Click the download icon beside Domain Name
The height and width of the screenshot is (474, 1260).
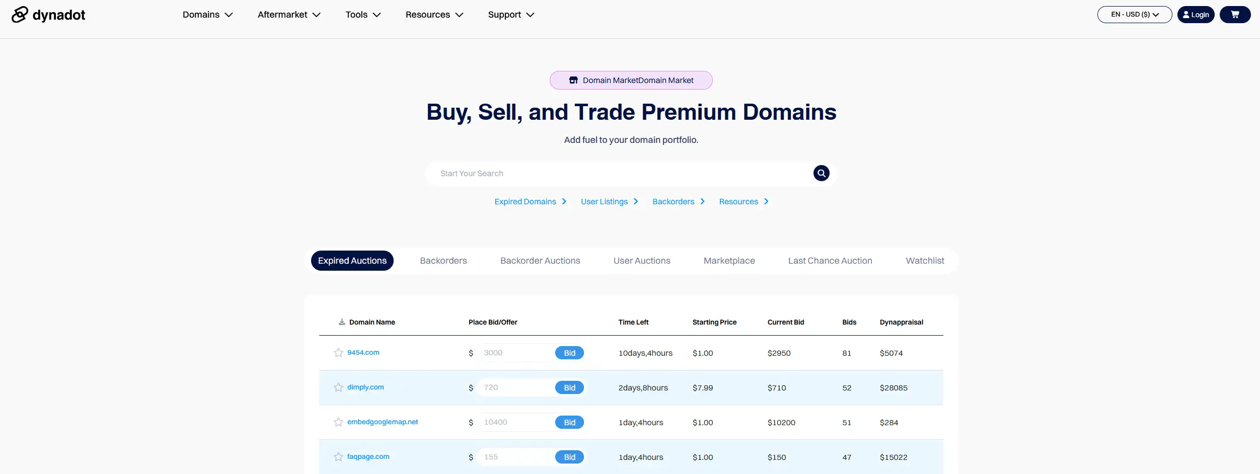(x=342, y=322)
